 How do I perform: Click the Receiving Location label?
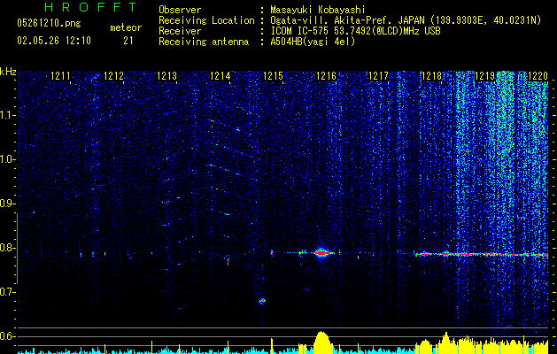[x=206, y=20]
